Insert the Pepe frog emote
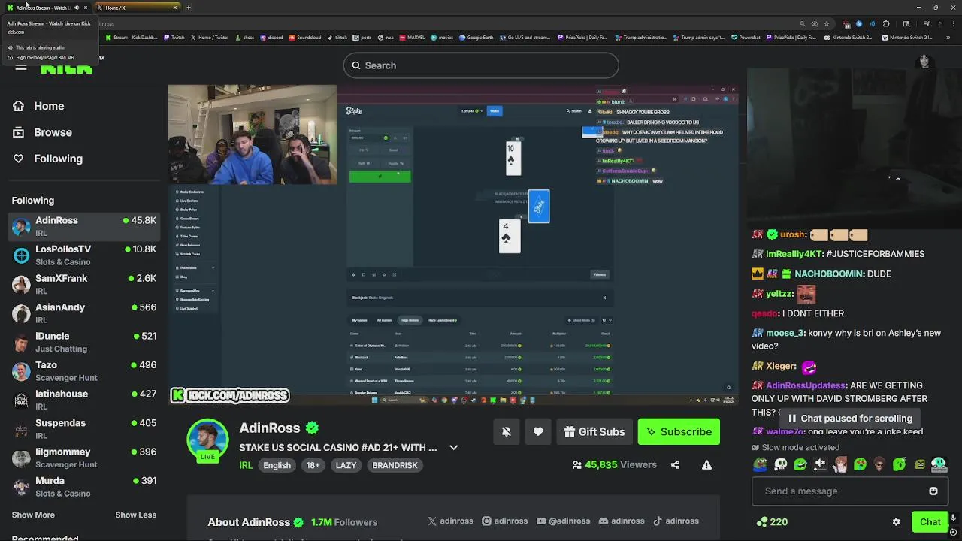This screenshot has width=962, height=541. click(761, 465)
